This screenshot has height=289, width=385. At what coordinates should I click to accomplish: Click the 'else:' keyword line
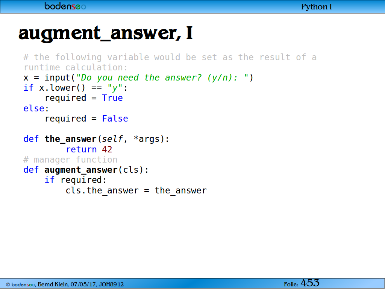(x=36, y=108)
